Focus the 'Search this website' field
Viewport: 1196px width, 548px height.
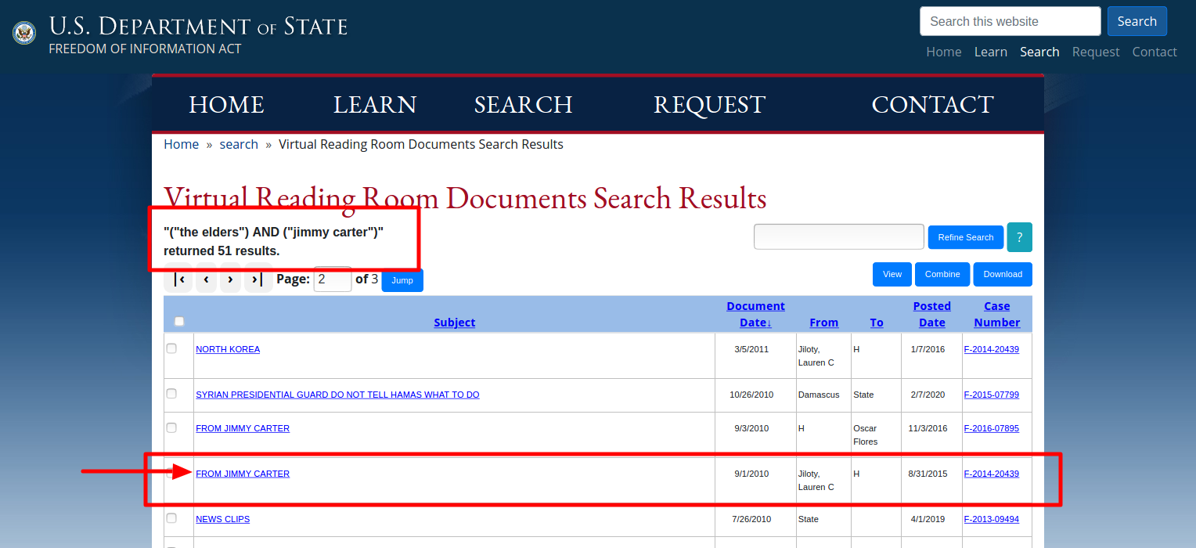[x=1010, y=21]
